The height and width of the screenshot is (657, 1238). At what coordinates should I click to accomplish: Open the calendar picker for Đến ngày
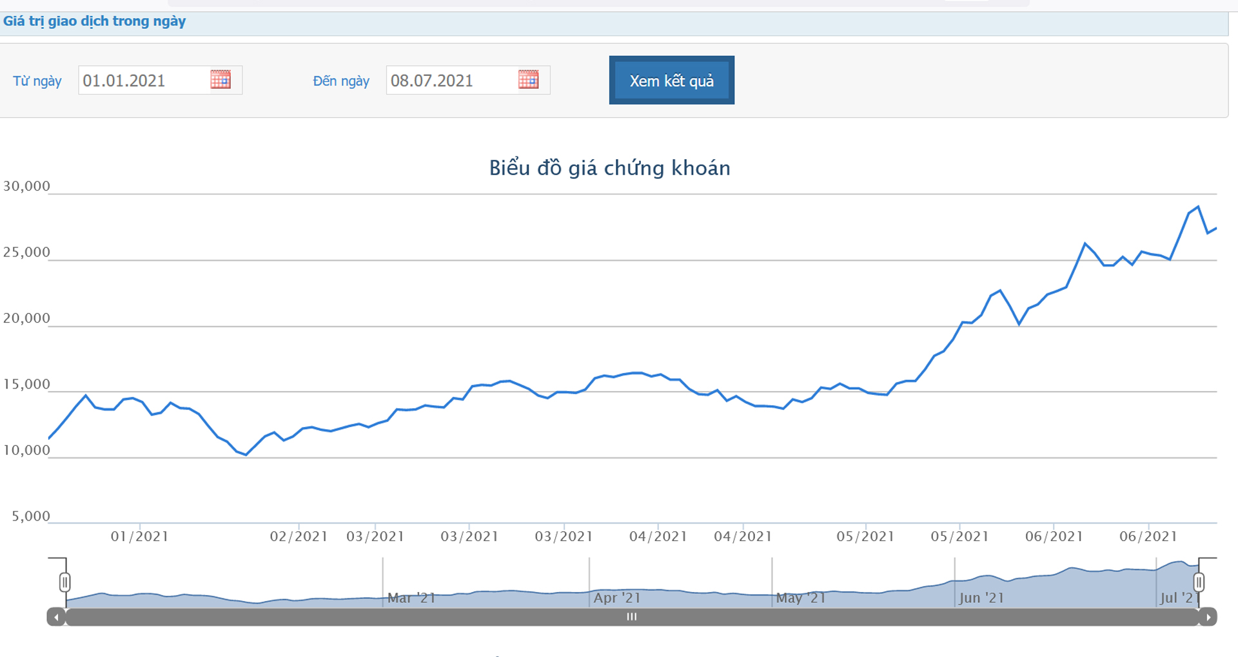click(x=528, y=80)
